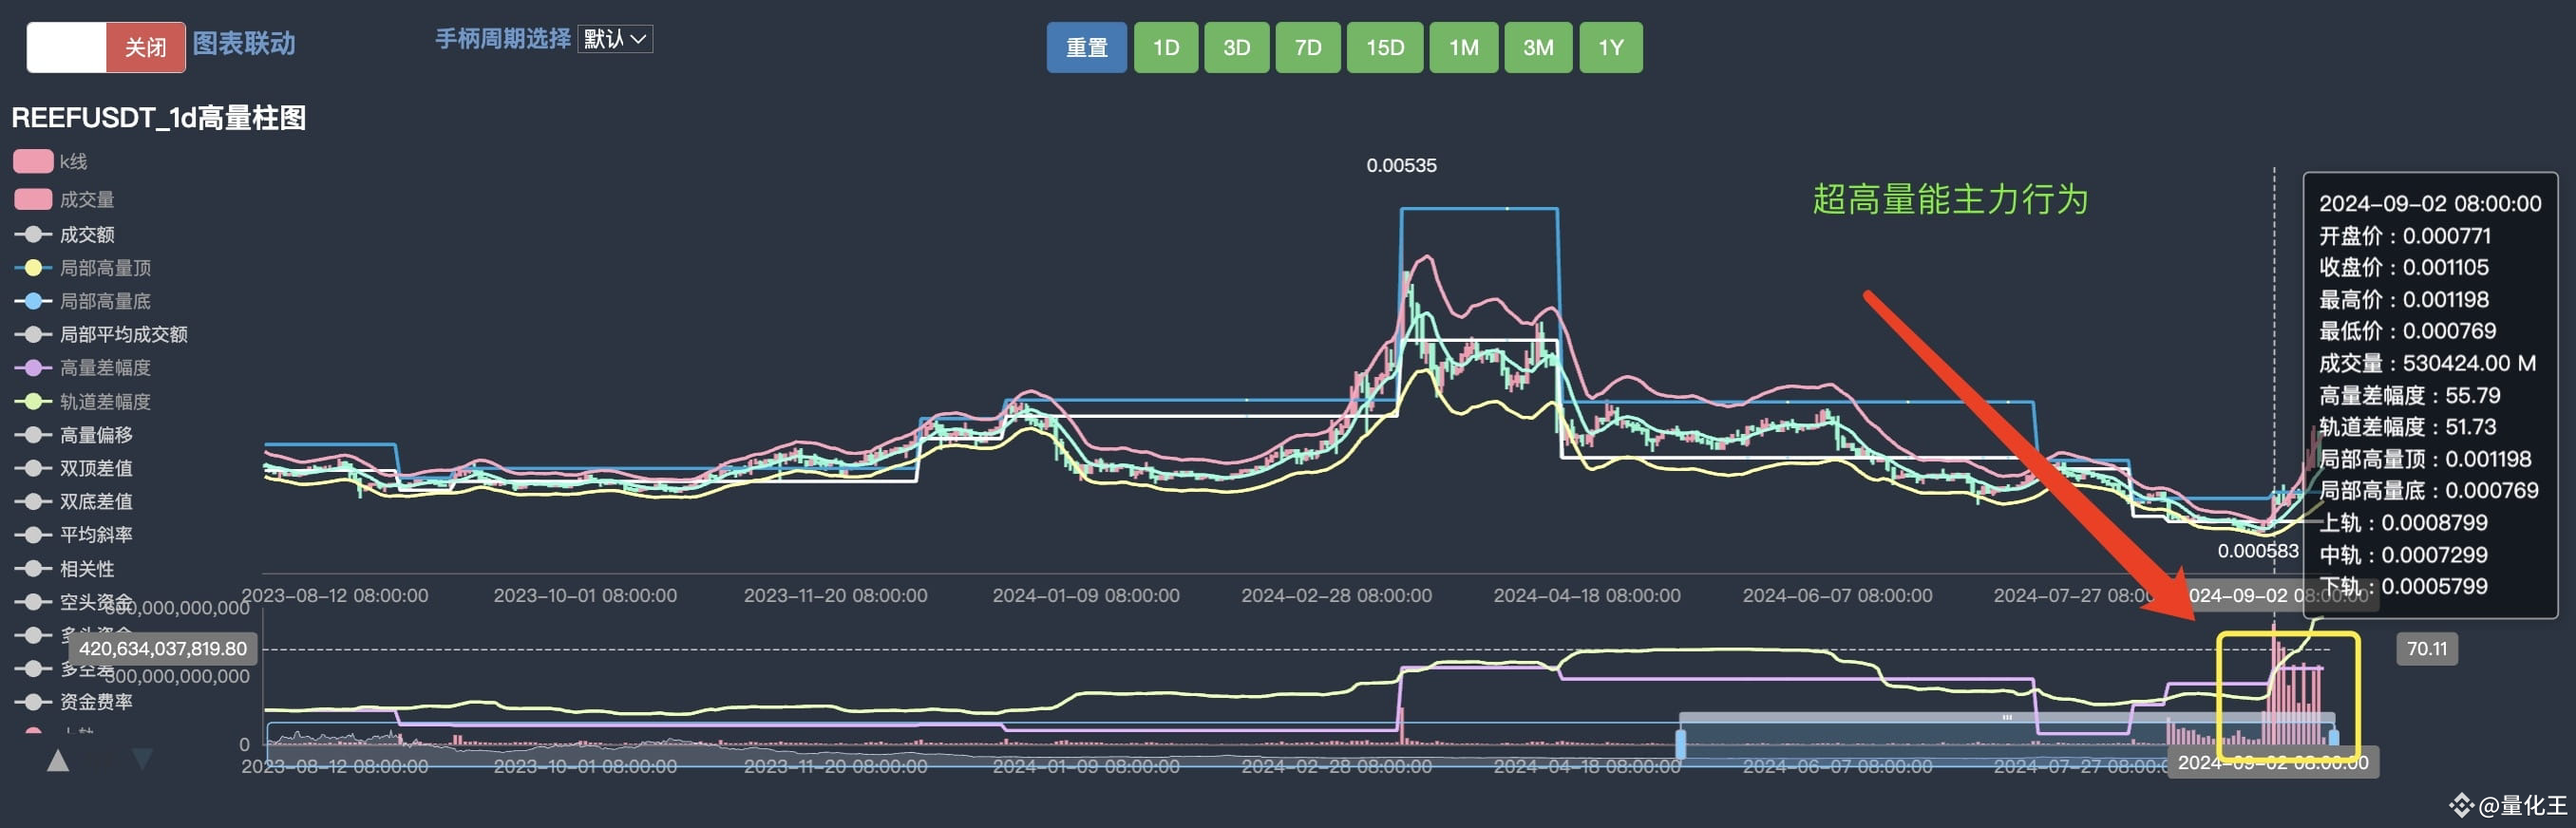Open the 手柄周期选择 默认 dropdown

coord(615,39)
